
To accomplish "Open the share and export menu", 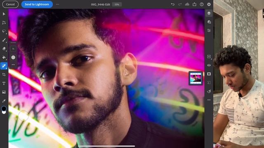I will click(x=194, y=5).
